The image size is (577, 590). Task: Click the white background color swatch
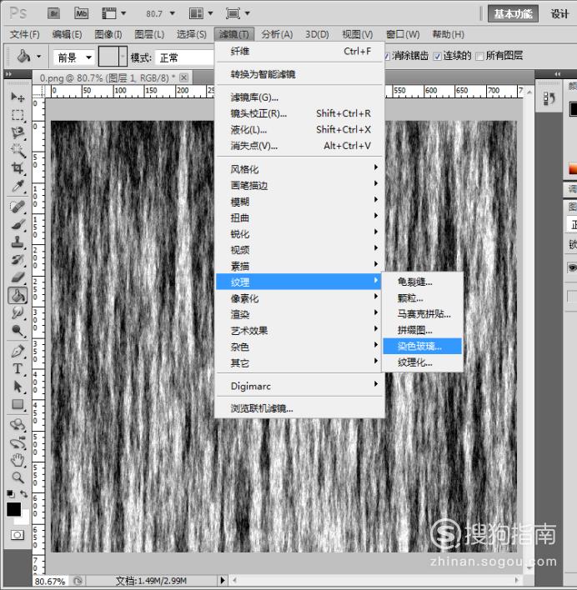pos(23,519)
